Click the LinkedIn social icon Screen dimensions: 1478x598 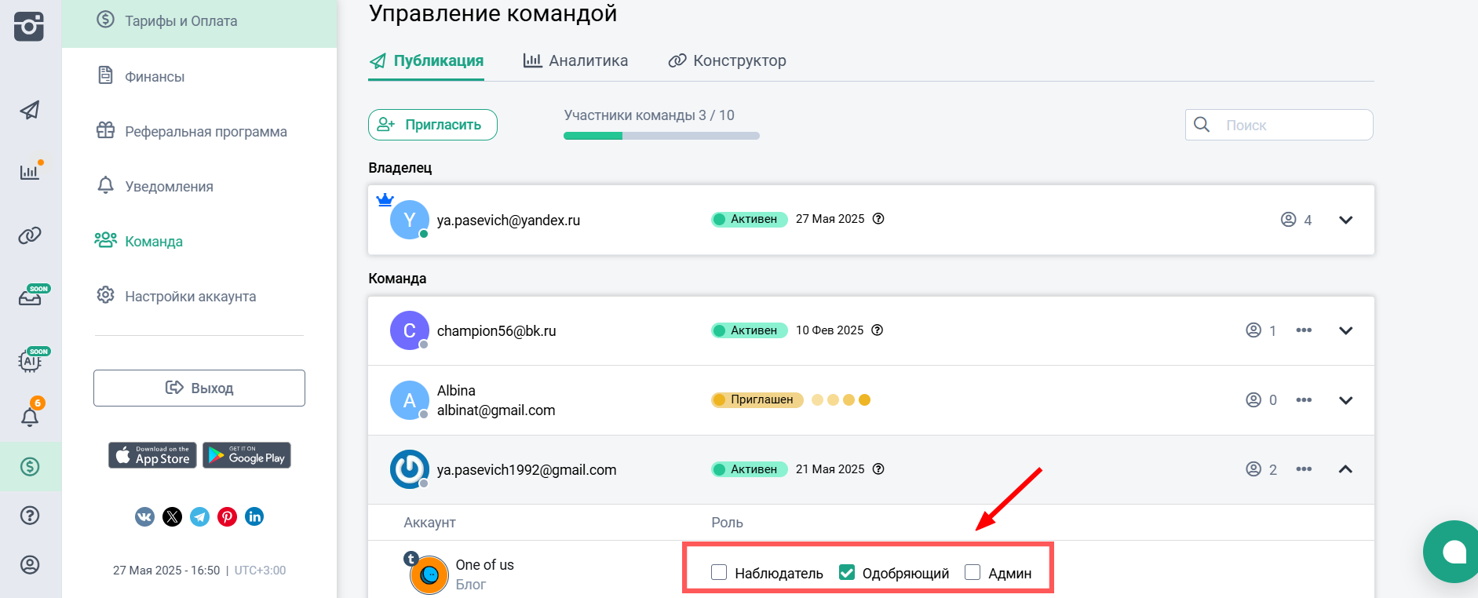coord(254,516)
